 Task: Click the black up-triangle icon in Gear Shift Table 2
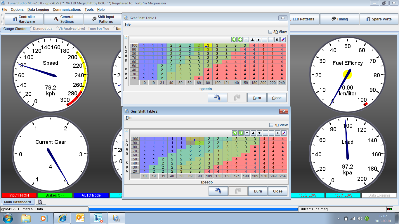253,133
